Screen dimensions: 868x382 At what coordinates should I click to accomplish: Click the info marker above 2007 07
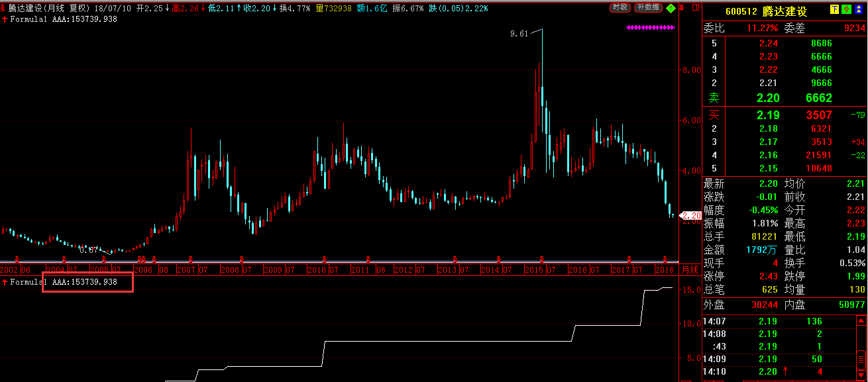coord(191,258)
